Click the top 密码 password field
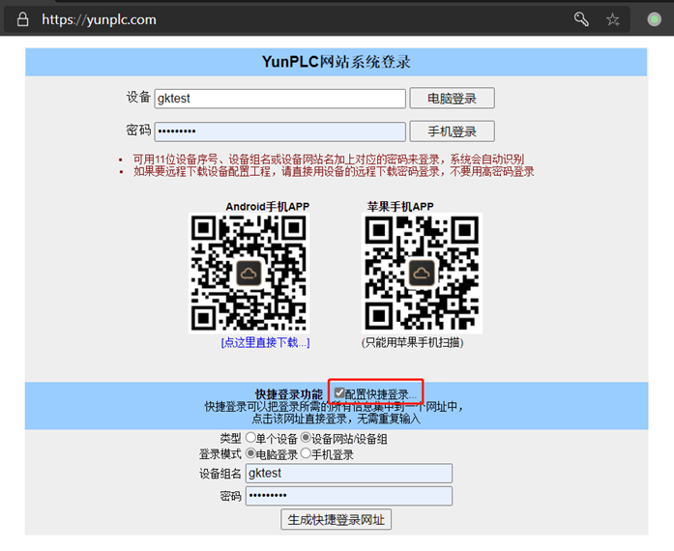Screen dimensions: 674x551 pyautogui.click(x=279, y=131)
